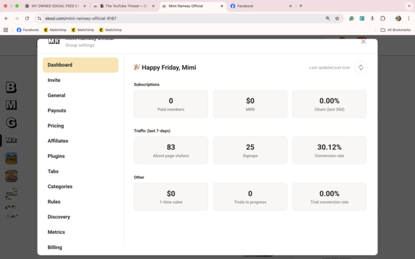Bookmark this page with the star icon
This screenshot has height=259, width=415.
click(337, 18)
